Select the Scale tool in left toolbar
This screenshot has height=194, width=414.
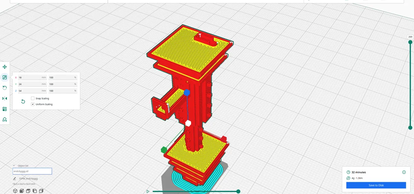pos(4,77)
